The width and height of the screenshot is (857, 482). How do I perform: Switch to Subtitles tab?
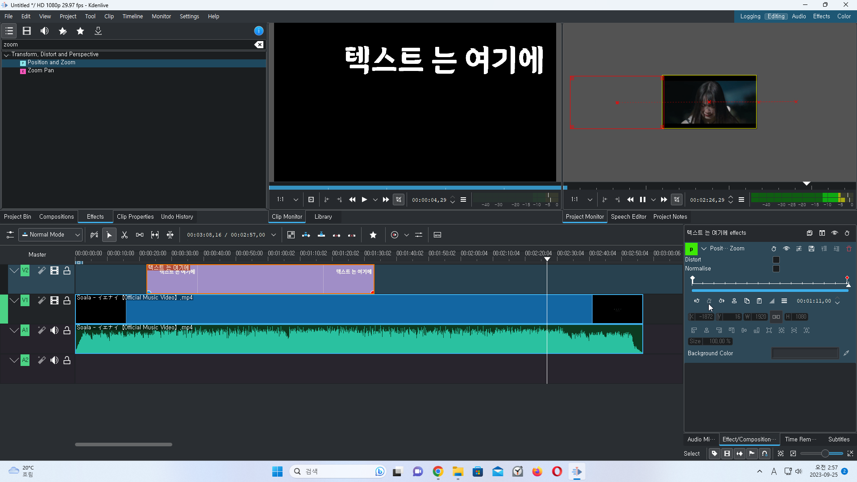(839, 439)
